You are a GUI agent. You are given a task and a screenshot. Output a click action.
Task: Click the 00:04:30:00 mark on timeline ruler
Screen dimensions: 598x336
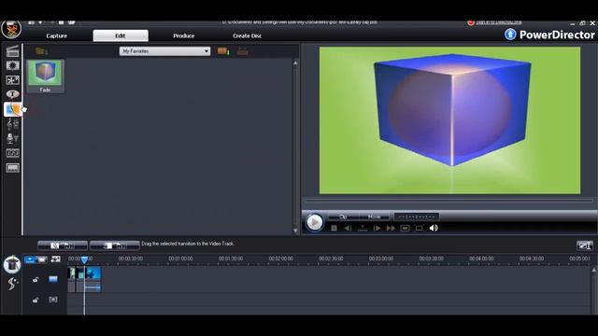pyautogui.click(x=532, y=259)
